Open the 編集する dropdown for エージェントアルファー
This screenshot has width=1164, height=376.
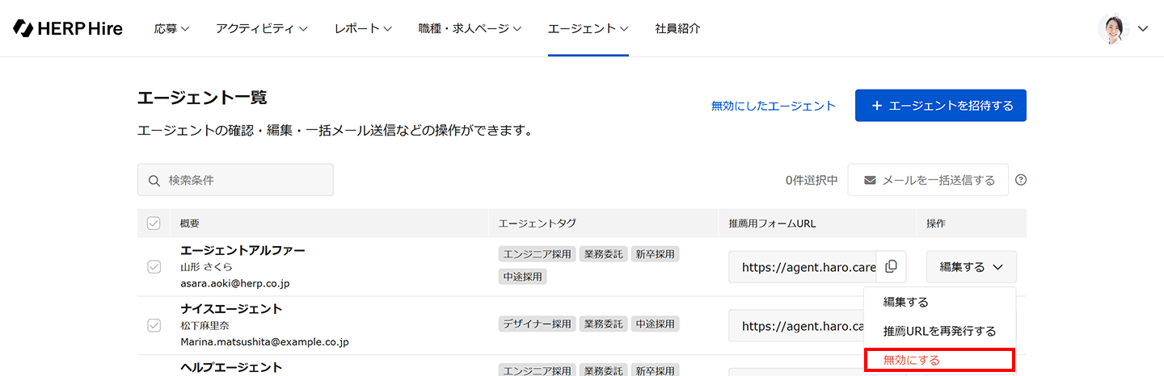[x=971, y=266]
